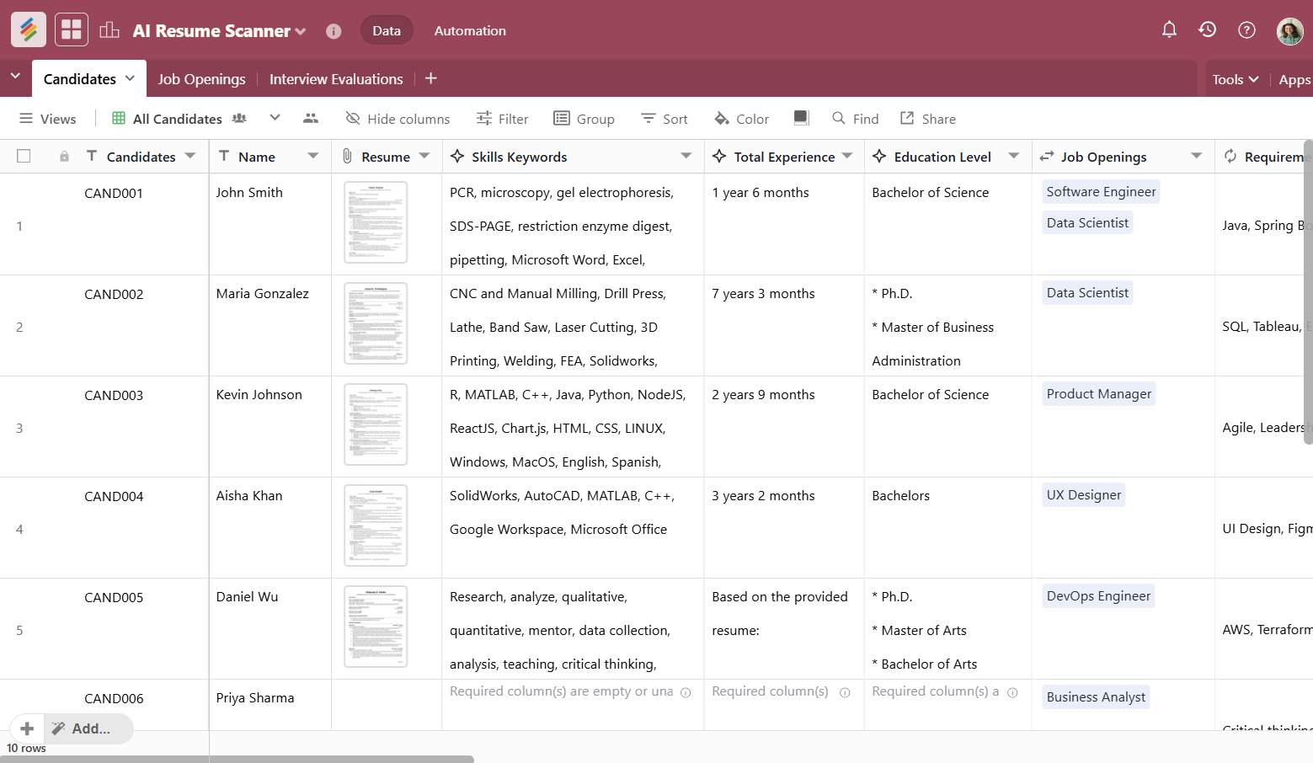Open the notification bell
The width and height of the screenshot is (1313, 763).
point(1169,29)
